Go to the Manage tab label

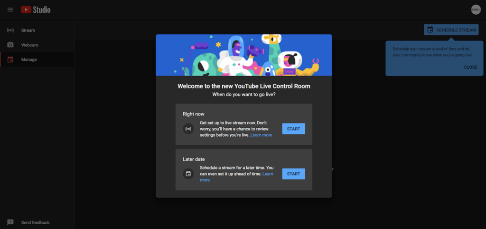29,60
